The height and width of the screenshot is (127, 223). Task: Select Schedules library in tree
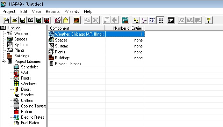tap(30, 67)
